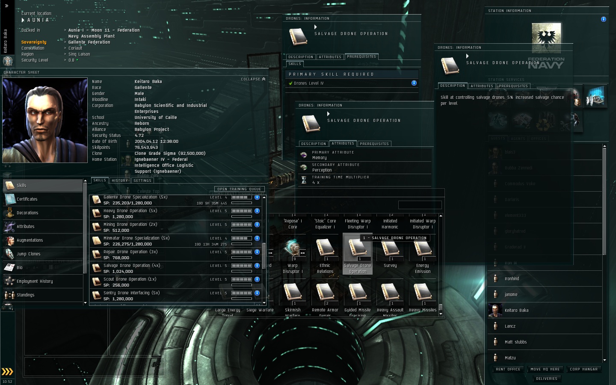Click the Coriault constellation link
The height and width of the screenshot is (385, 616).
pyautogui.click(x=75, y=48)
